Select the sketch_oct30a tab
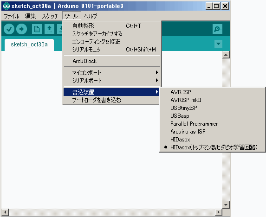 [x=29, y=45]
